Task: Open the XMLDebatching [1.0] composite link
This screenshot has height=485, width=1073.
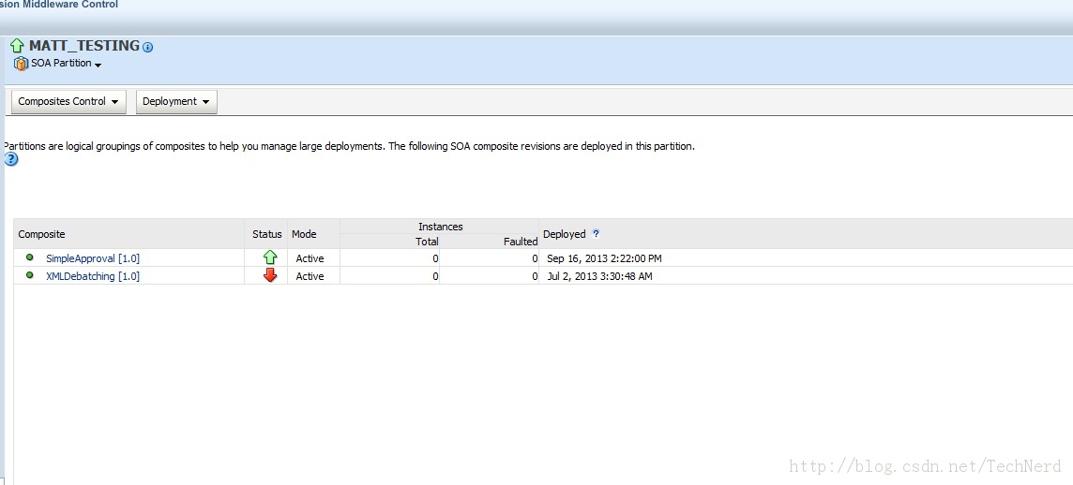Action: click(92, 276)
